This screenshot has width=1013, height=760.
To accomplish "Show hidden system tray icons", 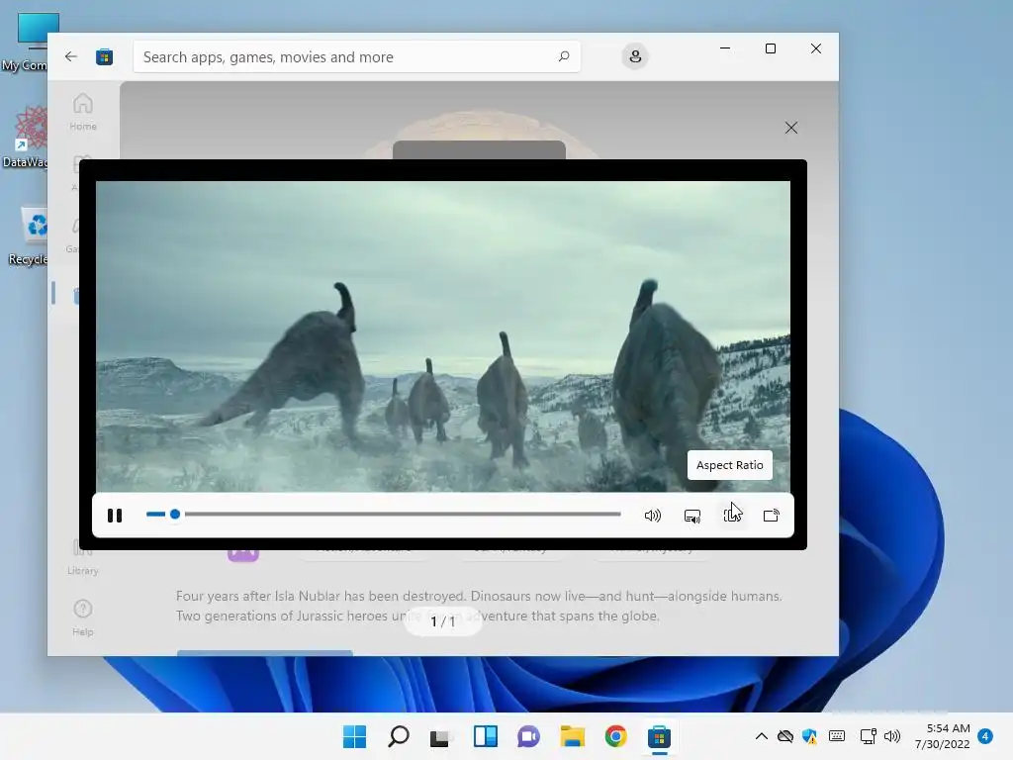I will pyautogui.click(x=762, y=736).
